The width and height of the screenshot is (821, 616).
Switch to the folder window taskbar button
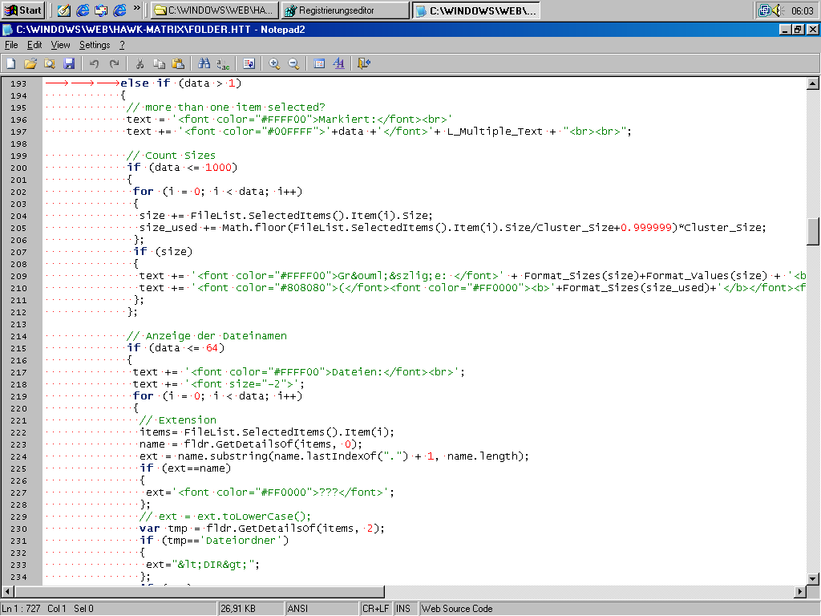[215, 10]
